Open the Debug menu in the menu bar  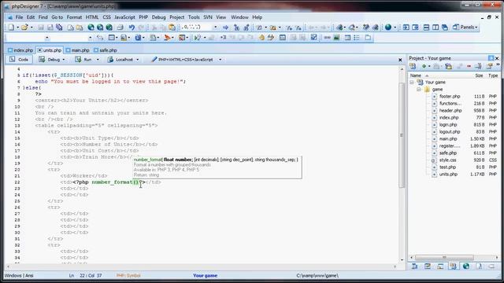click(x=159, y=17)
